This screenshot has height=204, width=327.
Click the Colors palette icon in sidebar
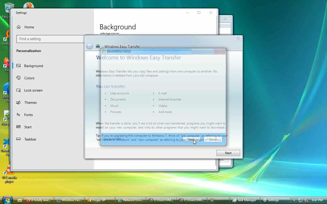point(18,78)
